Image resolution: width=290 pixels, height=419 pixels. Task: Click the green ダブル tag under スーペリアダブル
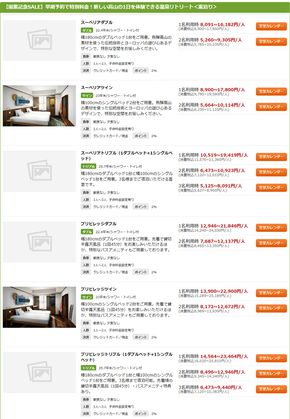[87, 30]
